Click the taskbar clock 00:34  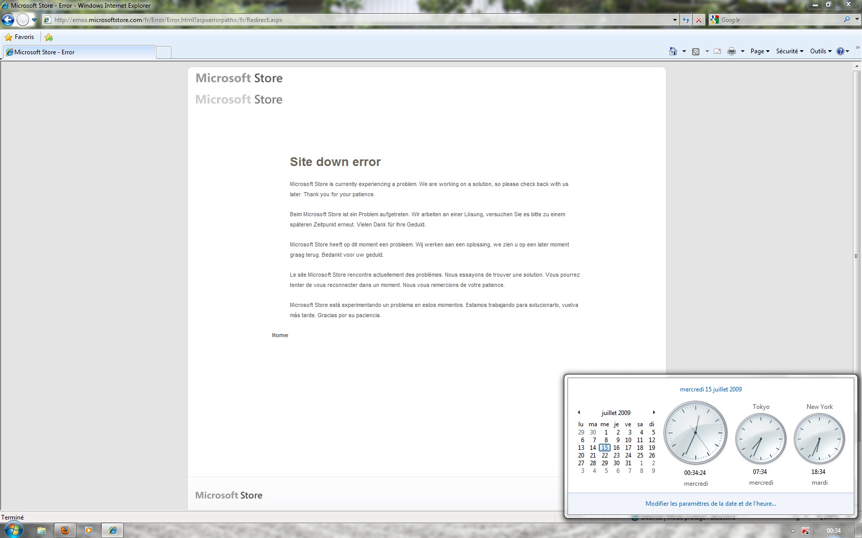tap(833, 531)
